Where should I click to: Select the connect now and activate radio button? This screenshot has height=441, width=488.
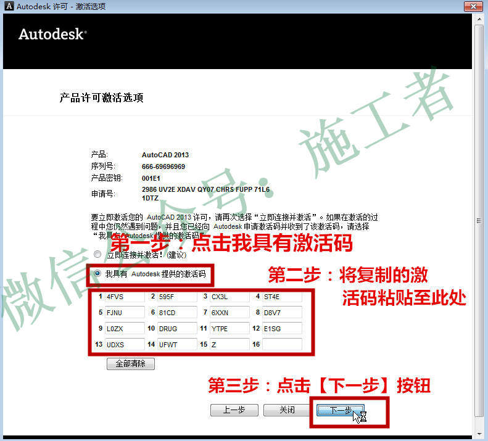[x=97, y=254]
